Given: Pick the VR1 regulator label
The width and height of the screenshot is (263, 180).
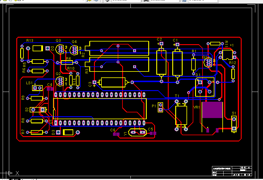Looking at the screenshot, I should (196, 107).
